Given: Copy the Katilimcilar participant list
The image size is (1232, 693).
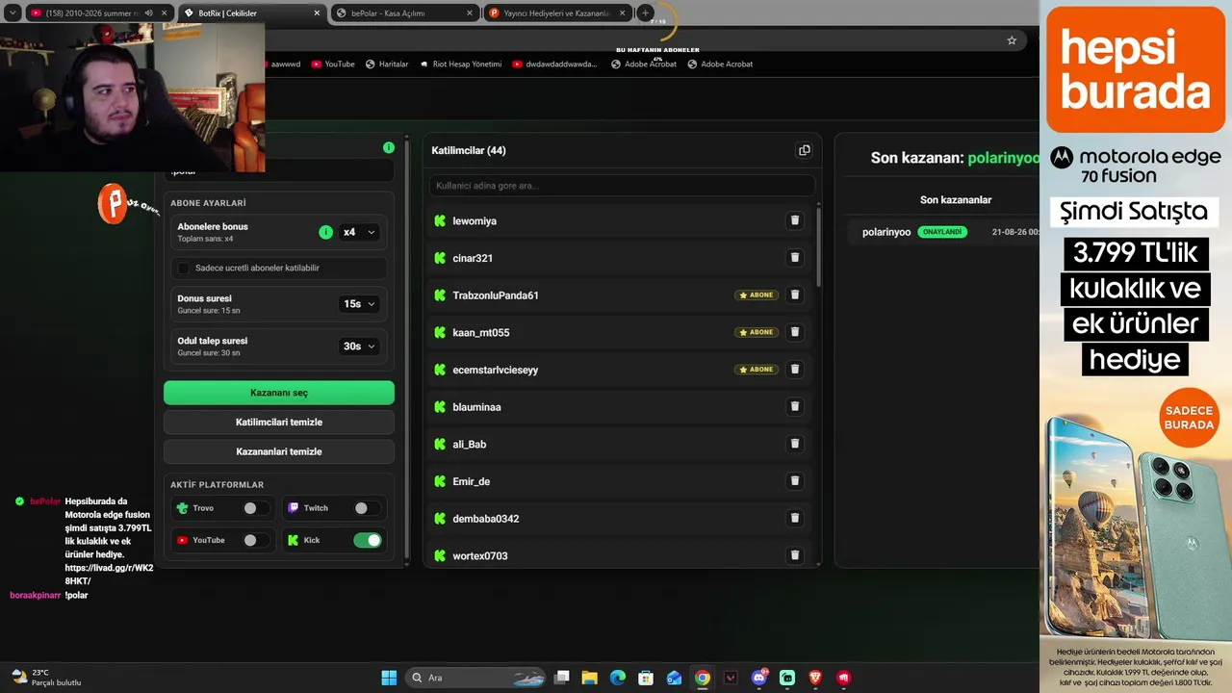Looking at the screenshot, I should [x=805, y=150].
